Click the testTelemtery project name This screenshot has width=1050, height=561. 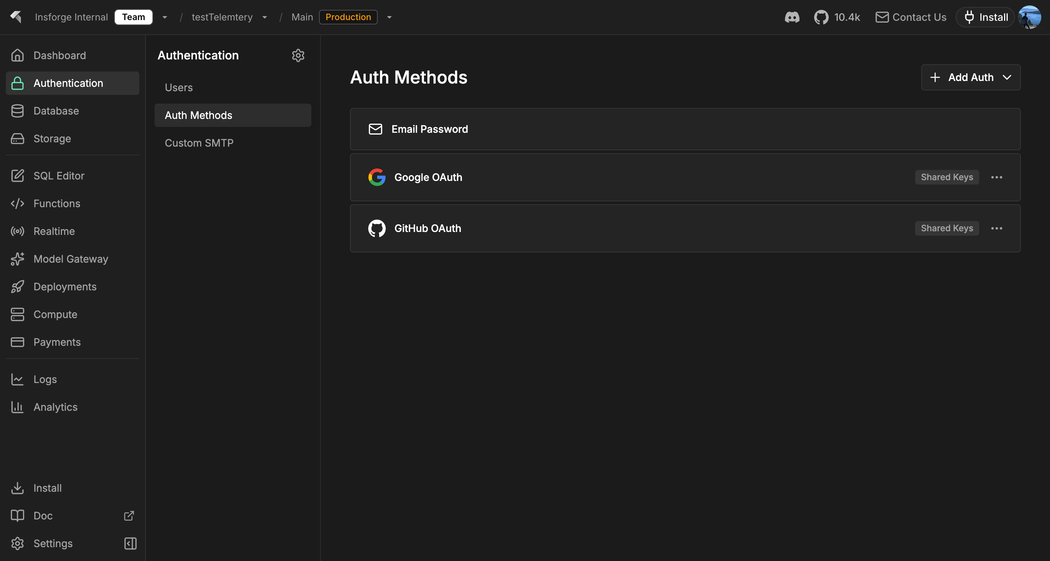(222, 17)
